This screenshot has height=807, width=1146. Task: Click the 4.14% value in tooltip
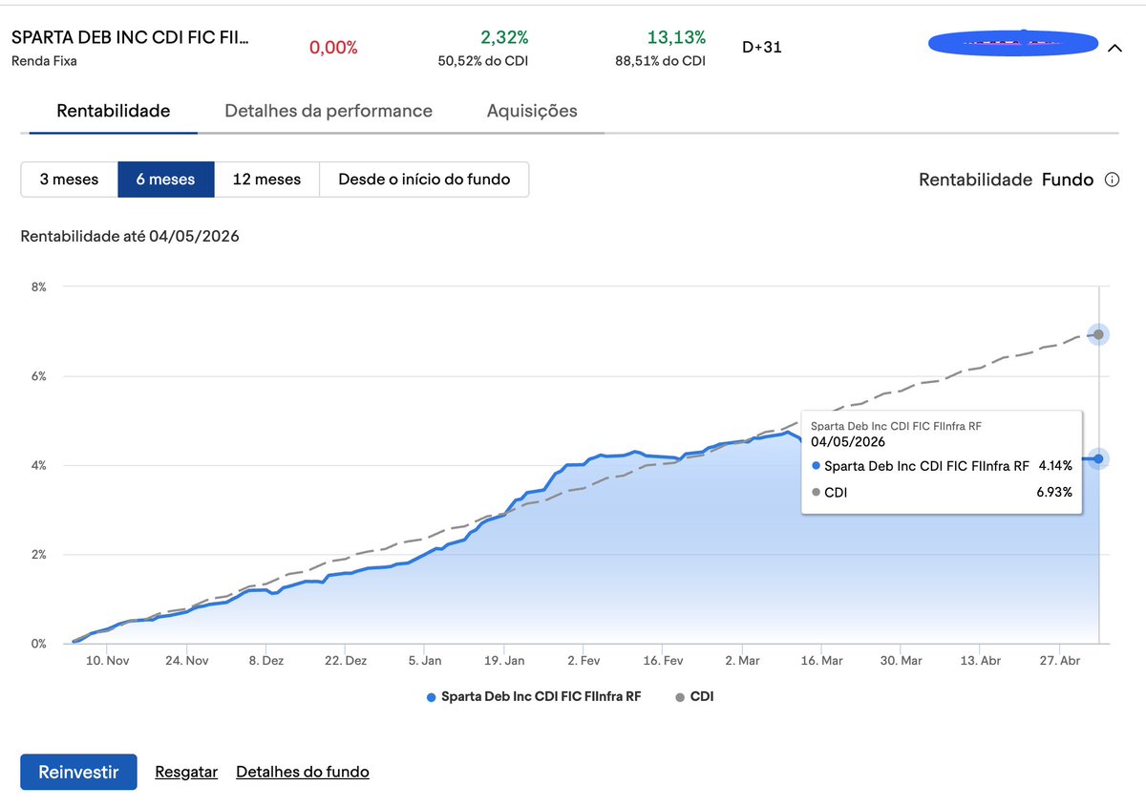(1055, 466)
